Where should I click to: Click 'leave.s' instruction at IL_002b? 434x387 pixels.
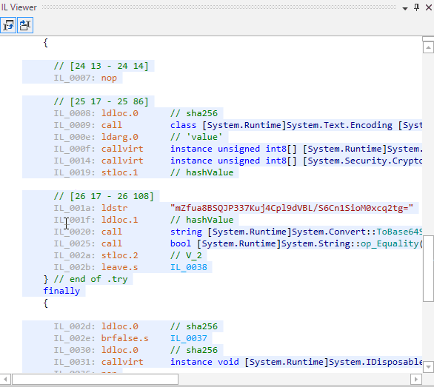click(119, 267)
